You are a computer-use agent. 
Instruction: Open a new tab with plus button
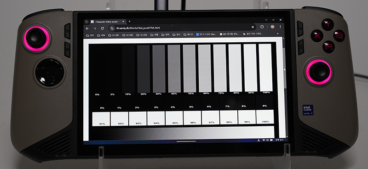[129, 21]
